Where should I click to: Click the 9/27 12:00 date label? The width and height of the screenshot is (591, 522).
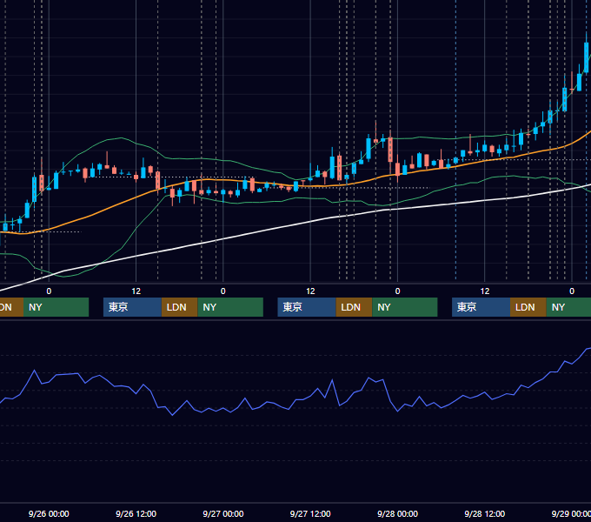(310, 513)
